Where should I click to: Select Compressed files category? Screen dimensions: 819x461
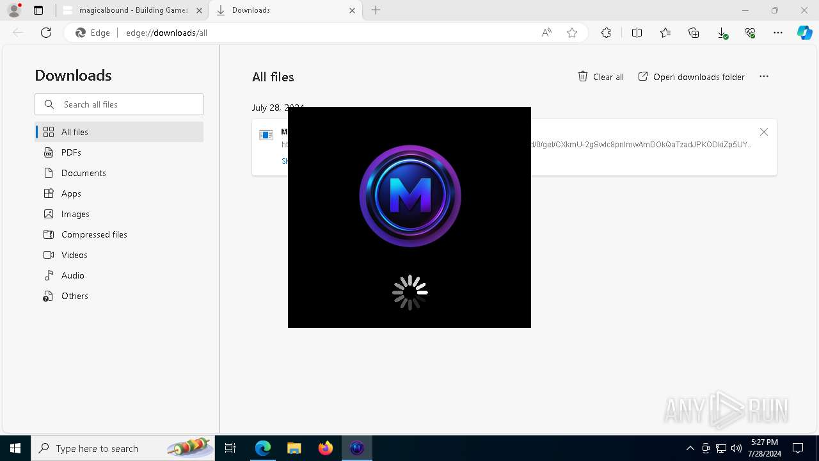(x=120, y=234)
